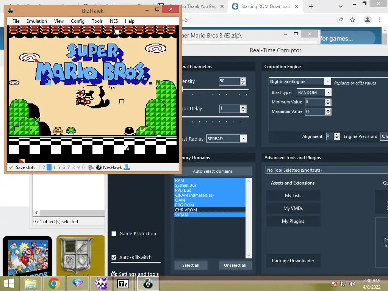Open the Nightmare Engine dropdown

click(328, 81)
